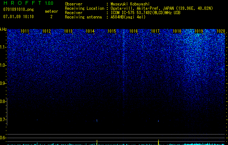The height and width of the screenshot is (145, 228).
Task: Click the 1015 time axis label
Action: (x=112, y=31)
